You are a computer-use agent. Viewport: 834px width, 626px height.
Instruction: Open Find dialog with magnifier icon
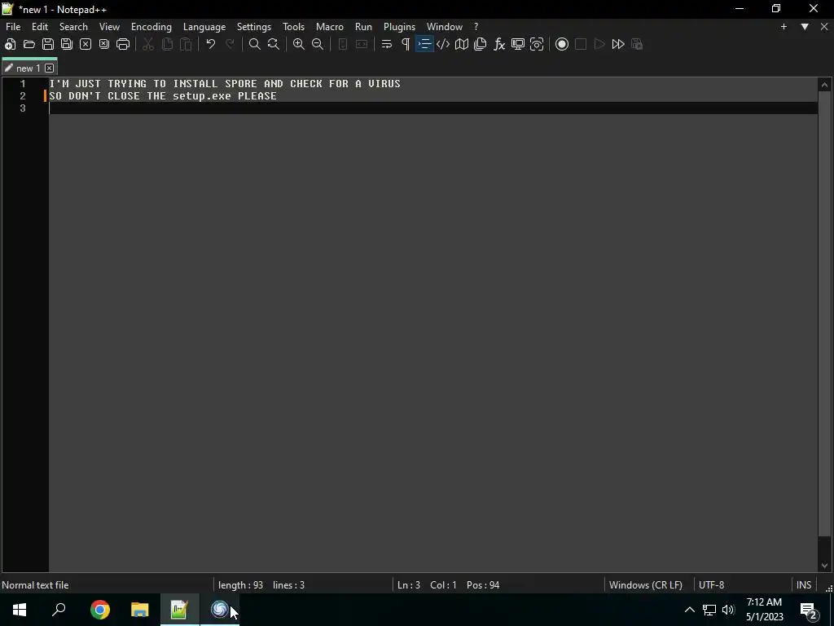click(255, 44)
